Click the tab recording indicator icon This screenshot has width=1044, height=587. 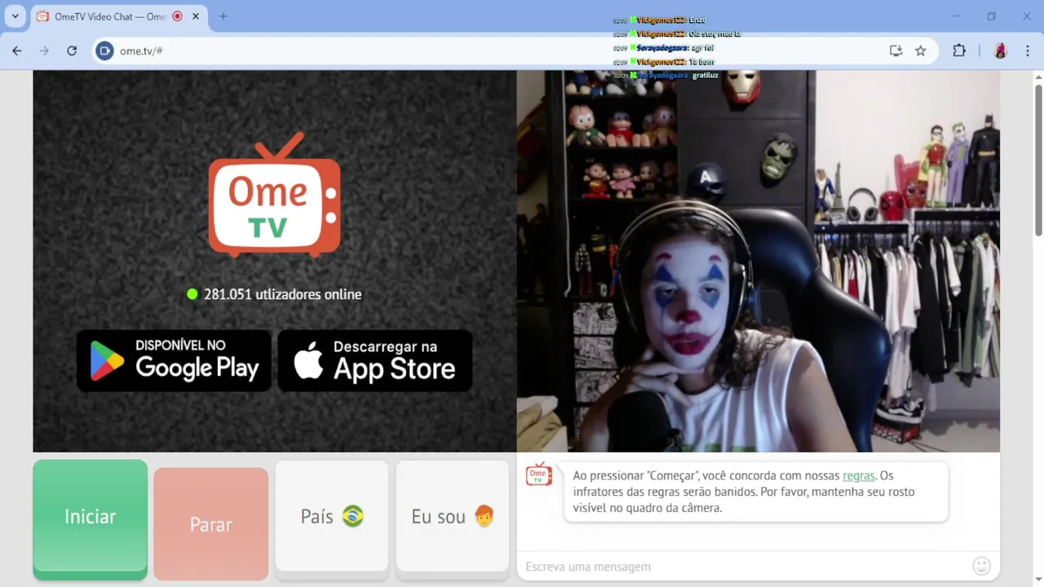177,16
